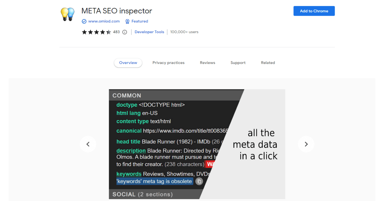The width and height of the screenshot is (384, 201).
Task: Expand the SOCIAL (2 sections) header
Action: (142, 194)
